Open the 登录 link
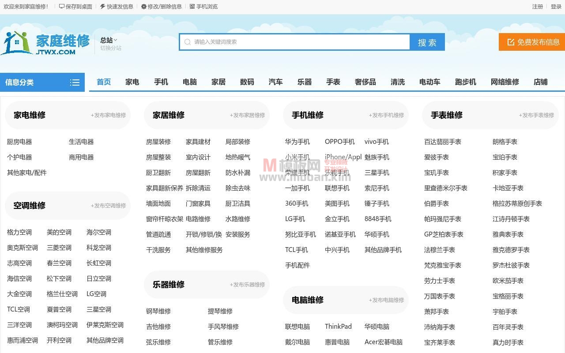 tap(556, 7)
